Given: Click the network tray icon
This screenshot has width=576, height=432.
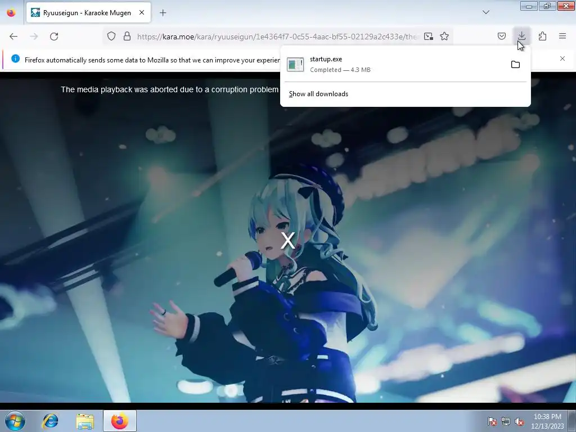Looking at the screenshot, I should pyautogui.click(x=506, y=422).
